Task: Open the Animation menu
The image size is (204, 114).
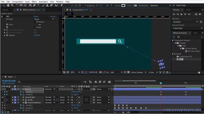Action: (43, 2)
